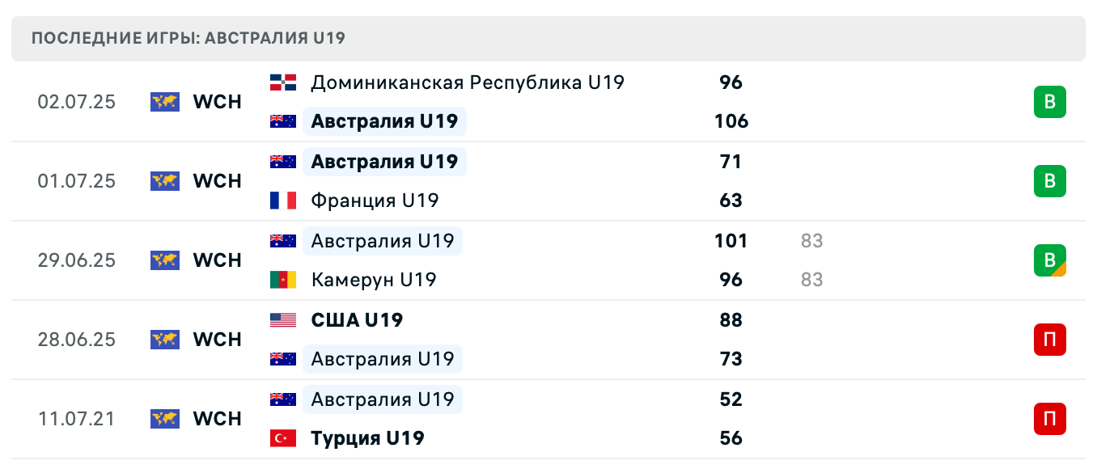This screenshot has height=469, width=1097.
Task: Click win badge with overtime mark 29.06.25
Action: tap(1050, 260)
